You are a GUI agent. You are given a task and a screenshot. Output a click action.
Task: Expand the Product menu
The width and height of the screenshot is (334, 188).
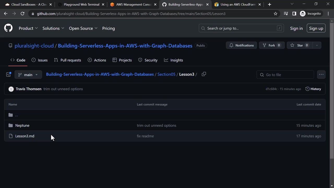(x=28, y=28)
